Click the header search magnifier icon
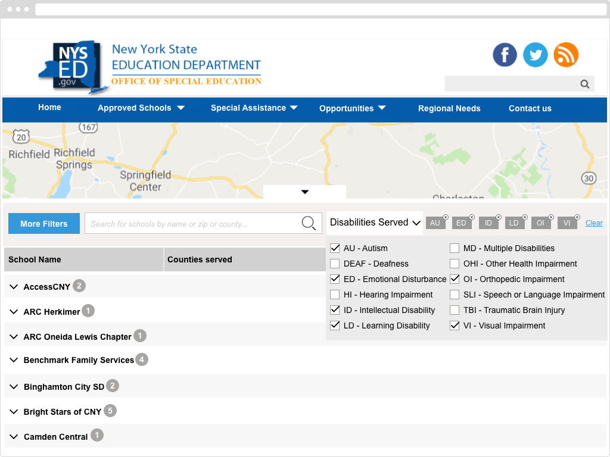Image resolution: width=610 pixels, height=457 pixels. (585, 84)
